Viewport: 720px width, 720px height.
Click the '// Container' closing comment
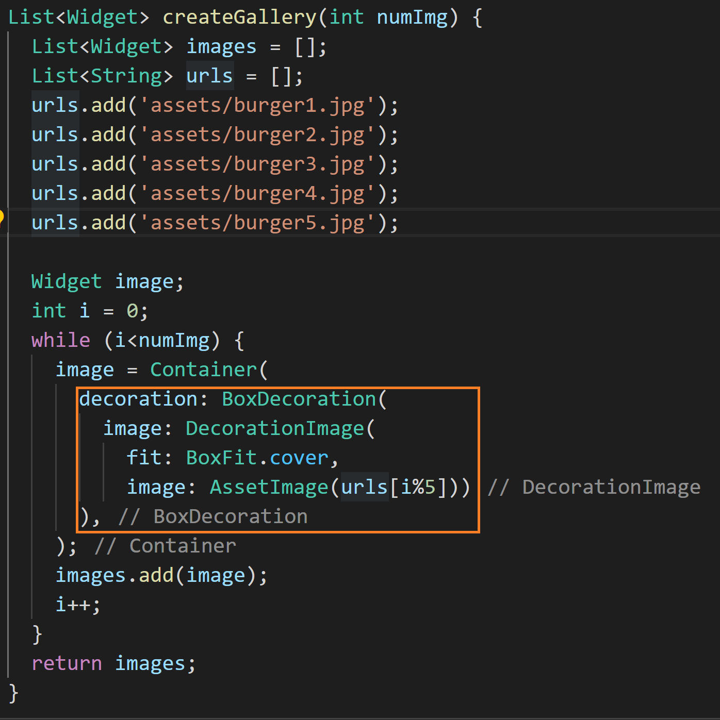[166, 546]
